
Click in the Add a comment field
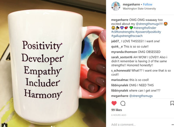coord(140,125)
